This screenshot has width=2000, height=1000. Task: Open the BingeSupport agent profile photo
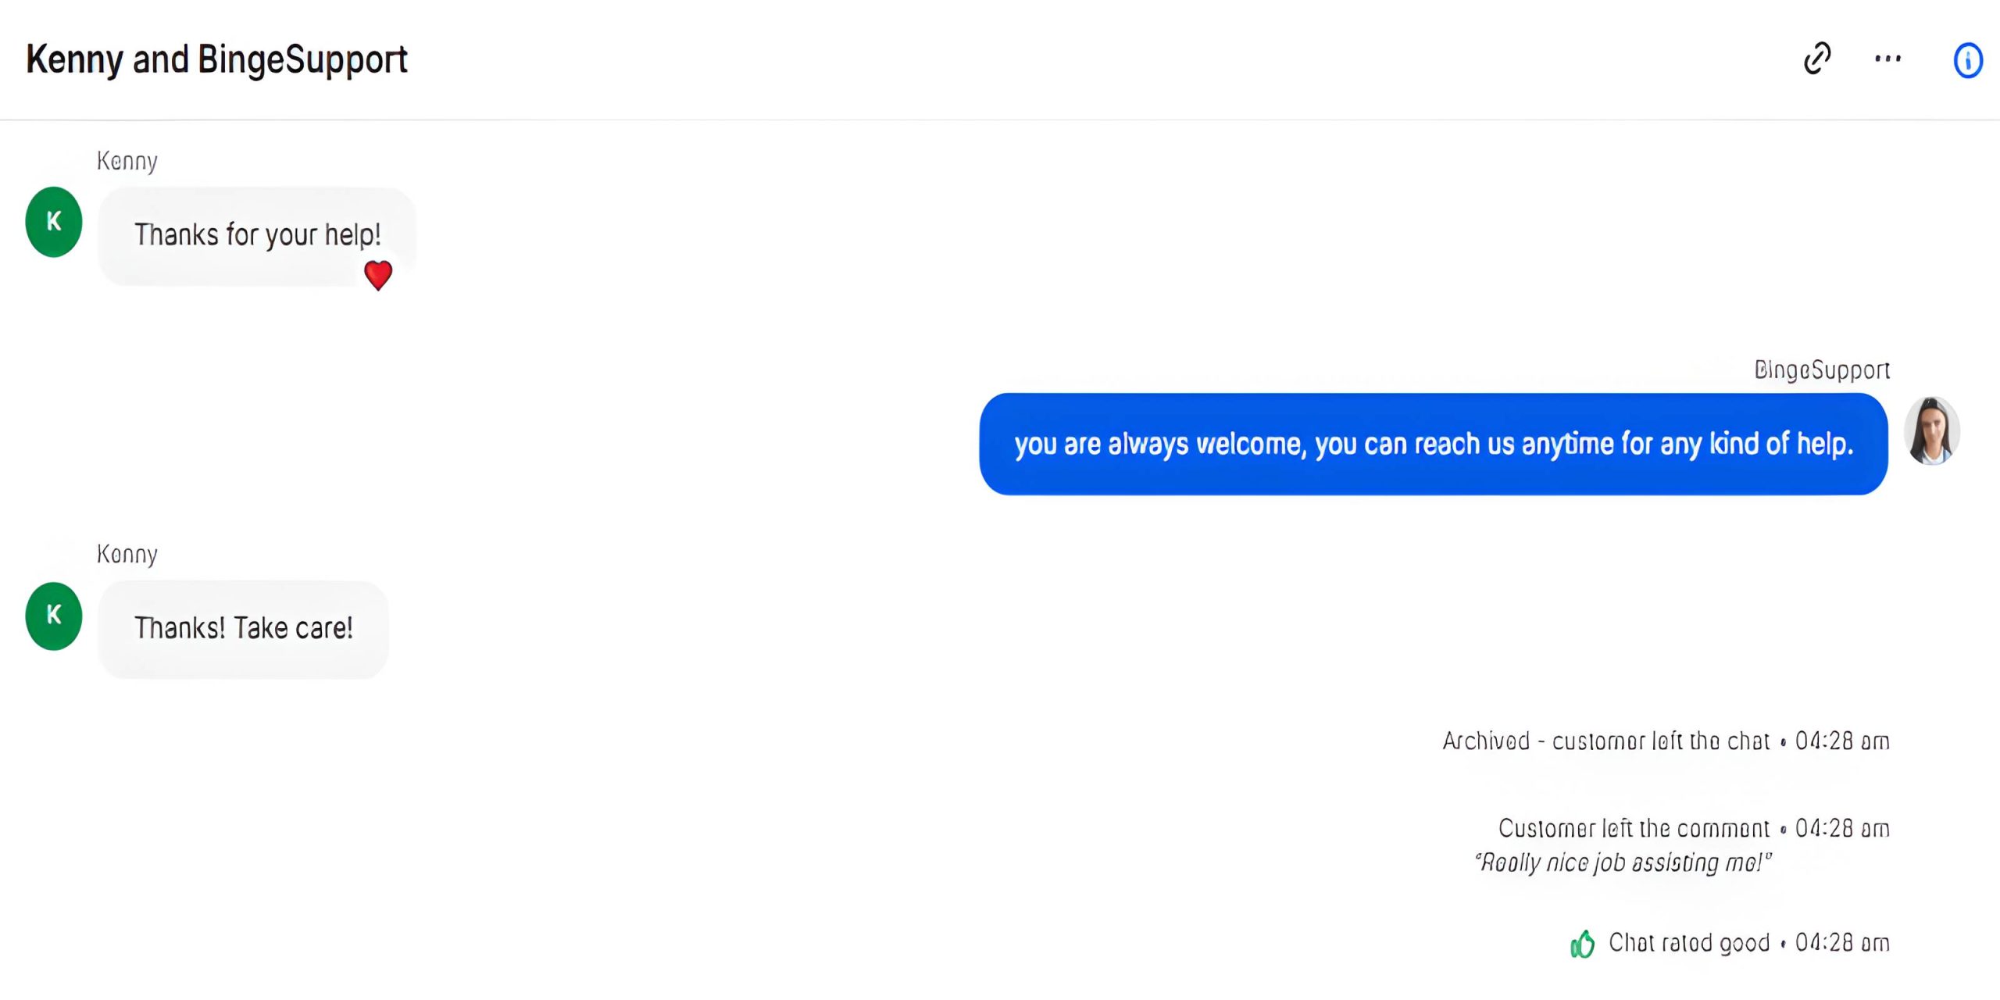coord(1931,430)
